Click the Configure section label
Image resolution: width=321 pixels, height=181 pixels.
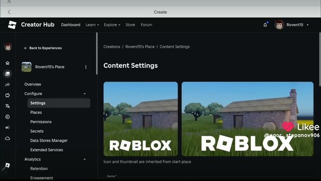[x=33, y=94]
